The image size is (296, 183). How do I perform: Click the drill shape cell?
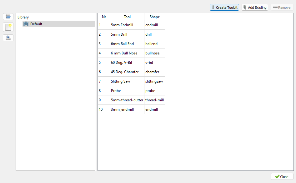(x=155, y=34)
